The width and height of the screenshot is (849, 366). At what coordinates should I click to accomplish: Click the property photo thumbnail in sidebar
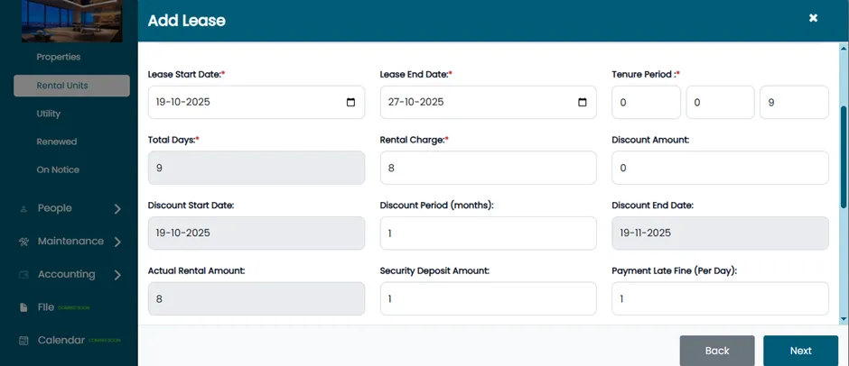(x=72, y=21)
